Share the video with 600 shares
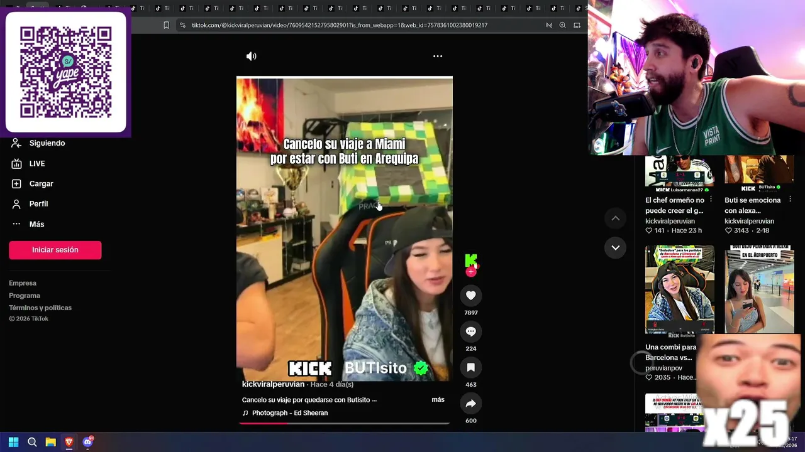805x452 pixels. coord(471,404)
